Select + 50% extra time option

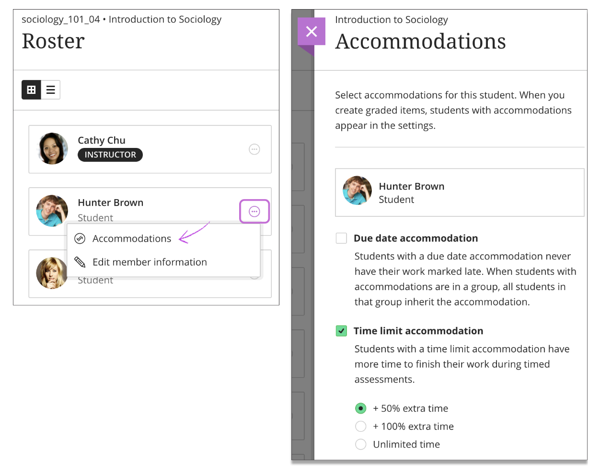click(x=361, y=408)
